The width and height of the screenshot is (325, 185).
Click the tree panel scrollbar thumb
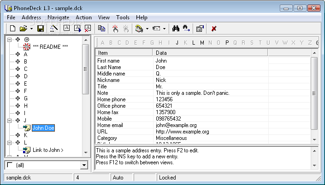(x=85, y=69)
